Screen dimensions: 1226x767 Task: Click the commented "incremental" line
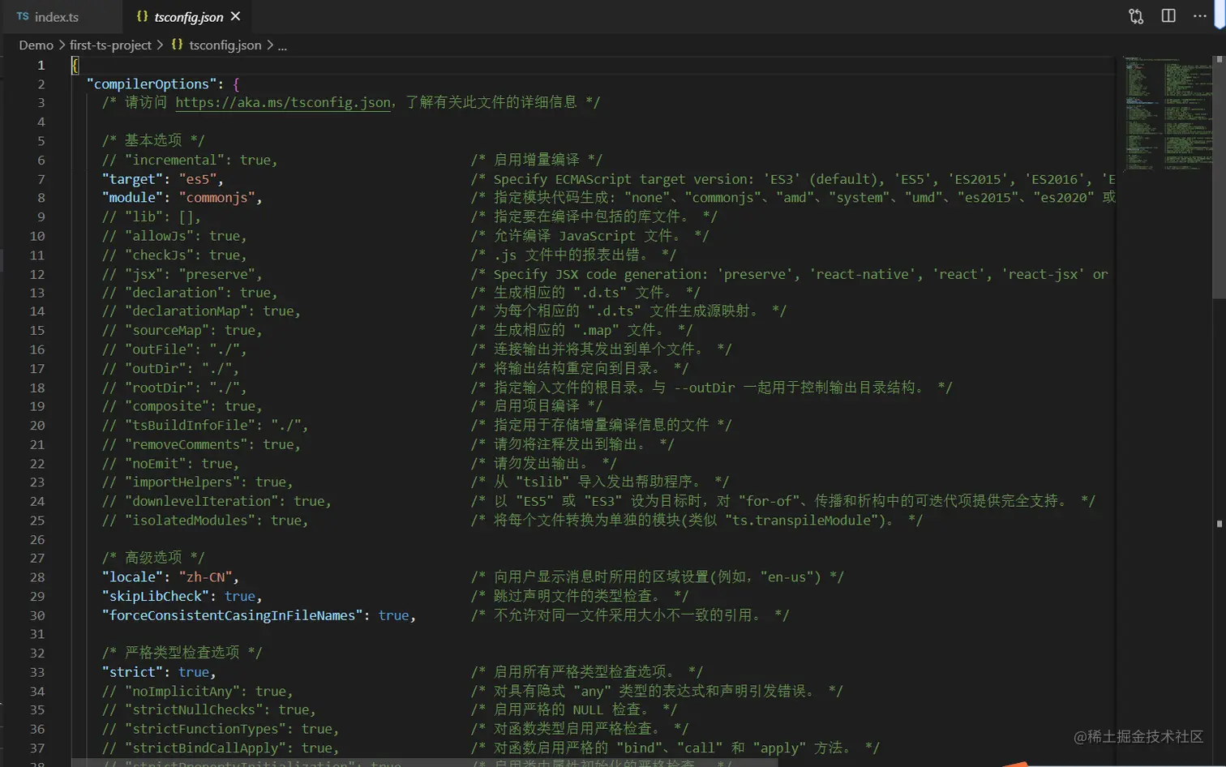[190, 161]
